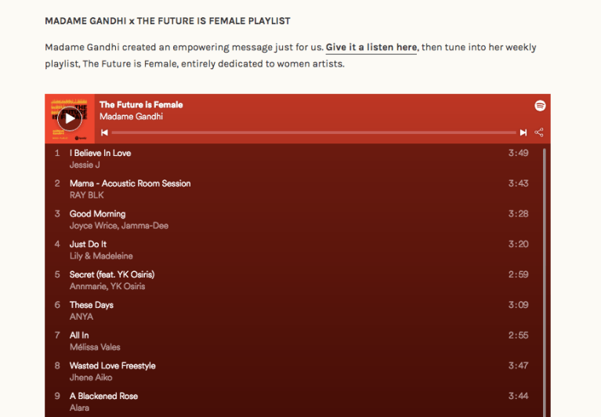Click Madame Gandhi artist name in player
Image resolution: width=601 pixels, height=417 pixels.
coord(131,117)
